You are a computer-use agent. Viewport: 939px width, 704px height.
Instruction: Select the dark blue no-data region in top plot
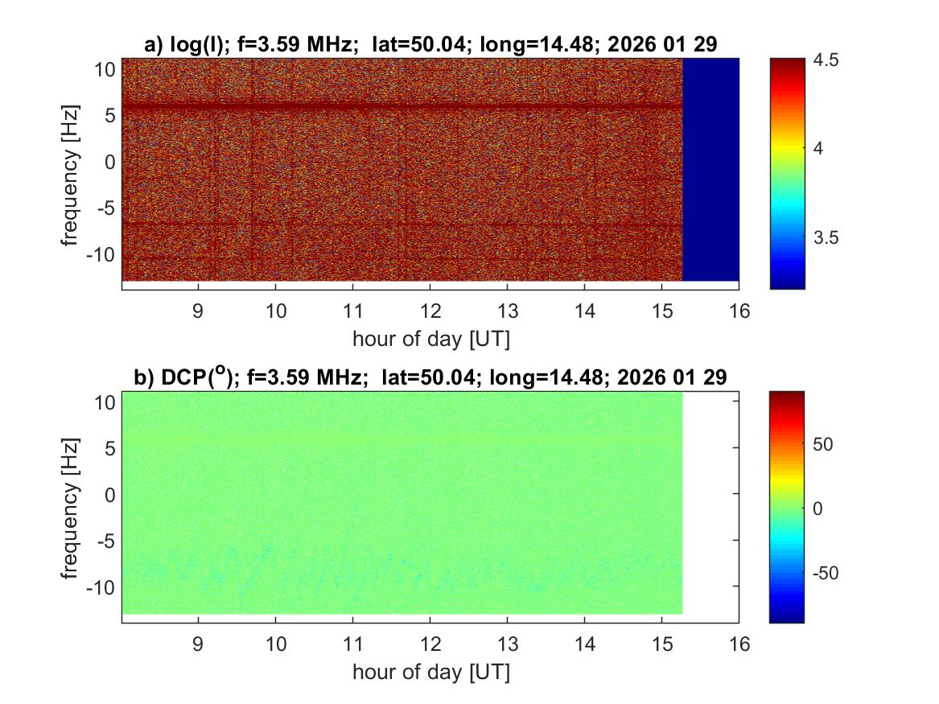tap(710, 169)
